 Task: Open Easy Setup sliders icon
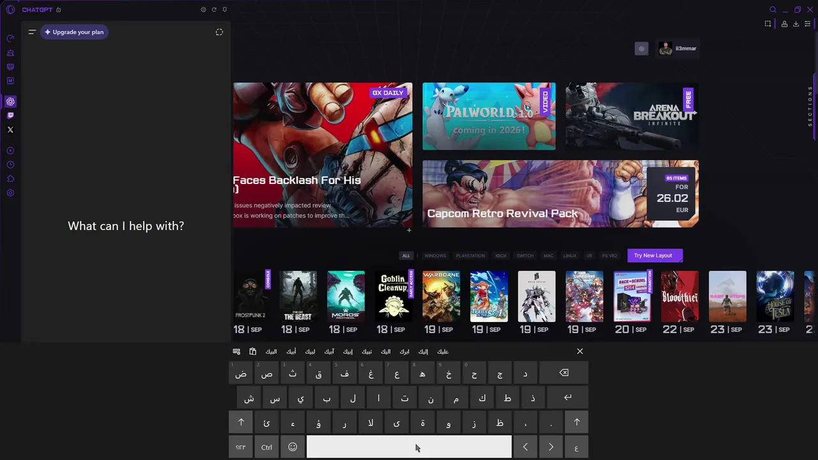click(807, 24)
